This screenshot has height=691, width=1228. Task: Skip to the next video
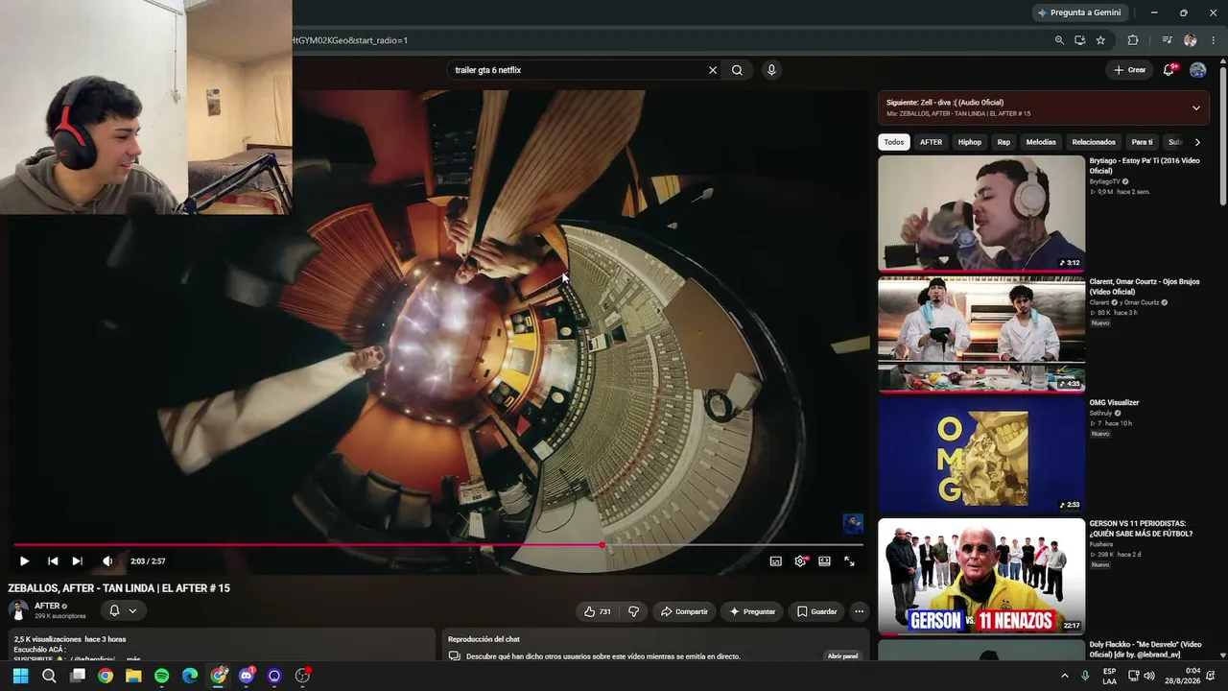78,561
